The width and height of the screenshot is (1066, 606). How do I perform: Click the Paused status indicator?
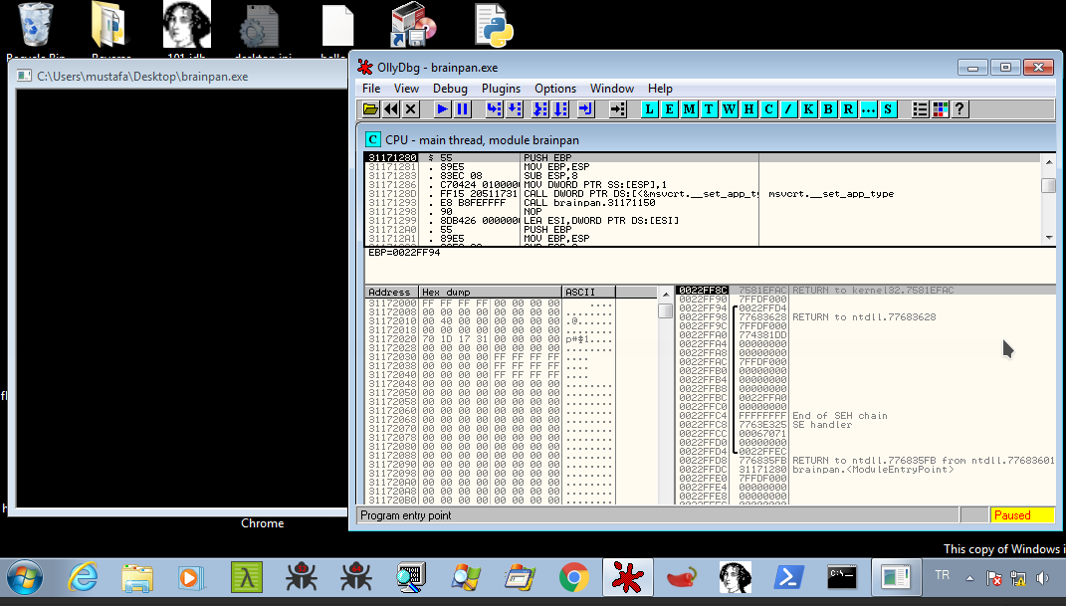[1022, 515]
